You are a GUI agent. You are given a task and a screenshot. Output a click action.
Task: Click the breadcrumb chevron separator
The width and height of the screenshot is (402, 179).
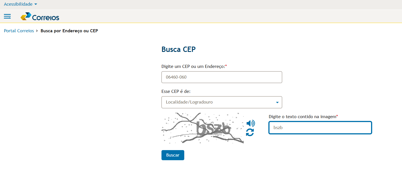(37, 31)
